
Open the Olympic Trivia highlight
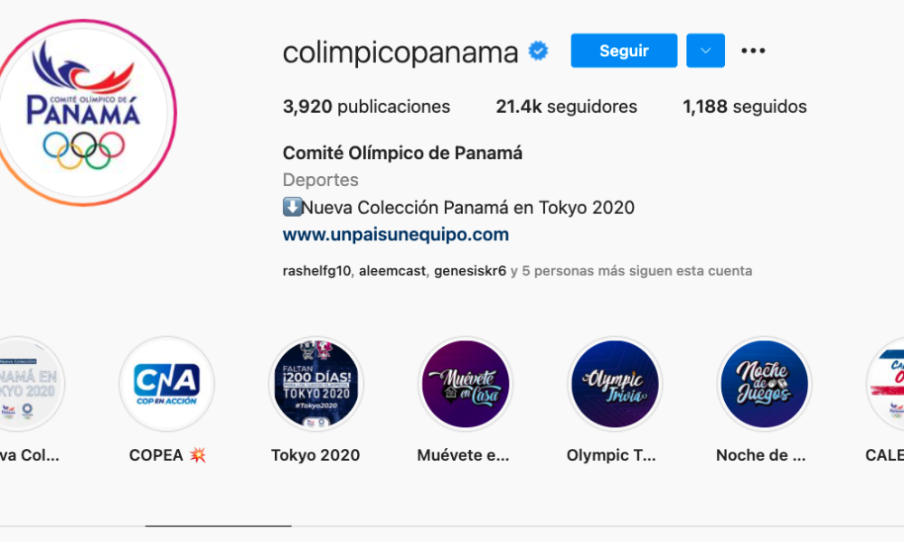coord(615,384)
